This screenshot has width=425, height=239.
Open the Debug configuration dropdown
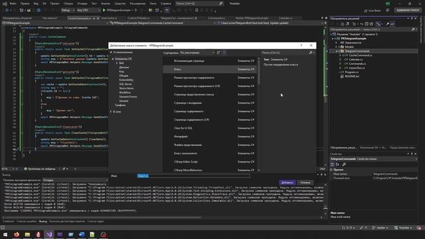(68, 11)
